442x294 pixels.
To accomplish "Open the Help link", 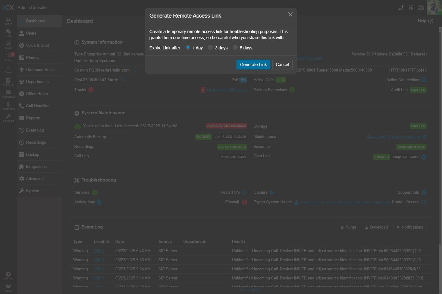I will (425, 21).
